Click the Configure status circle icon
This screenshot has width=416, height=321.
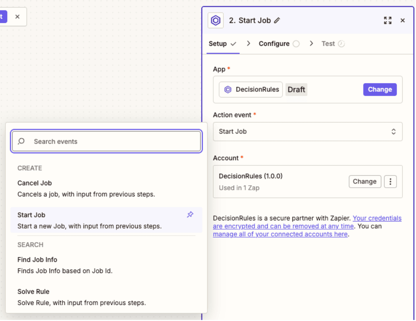point(296,44)
